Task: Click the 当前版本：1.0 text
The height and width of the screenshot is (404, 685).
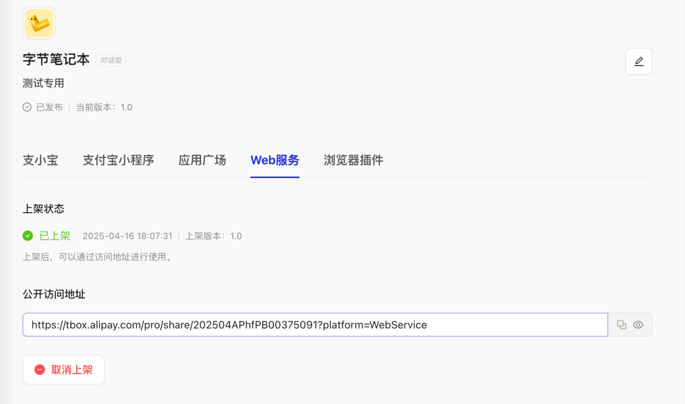Action: 104,107
